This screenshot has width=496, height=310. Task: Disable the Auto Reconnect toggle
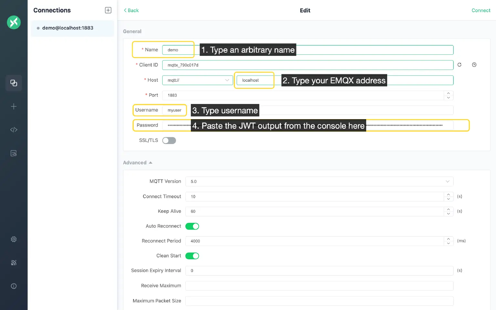pyautogui.click(x=192, y=226)
